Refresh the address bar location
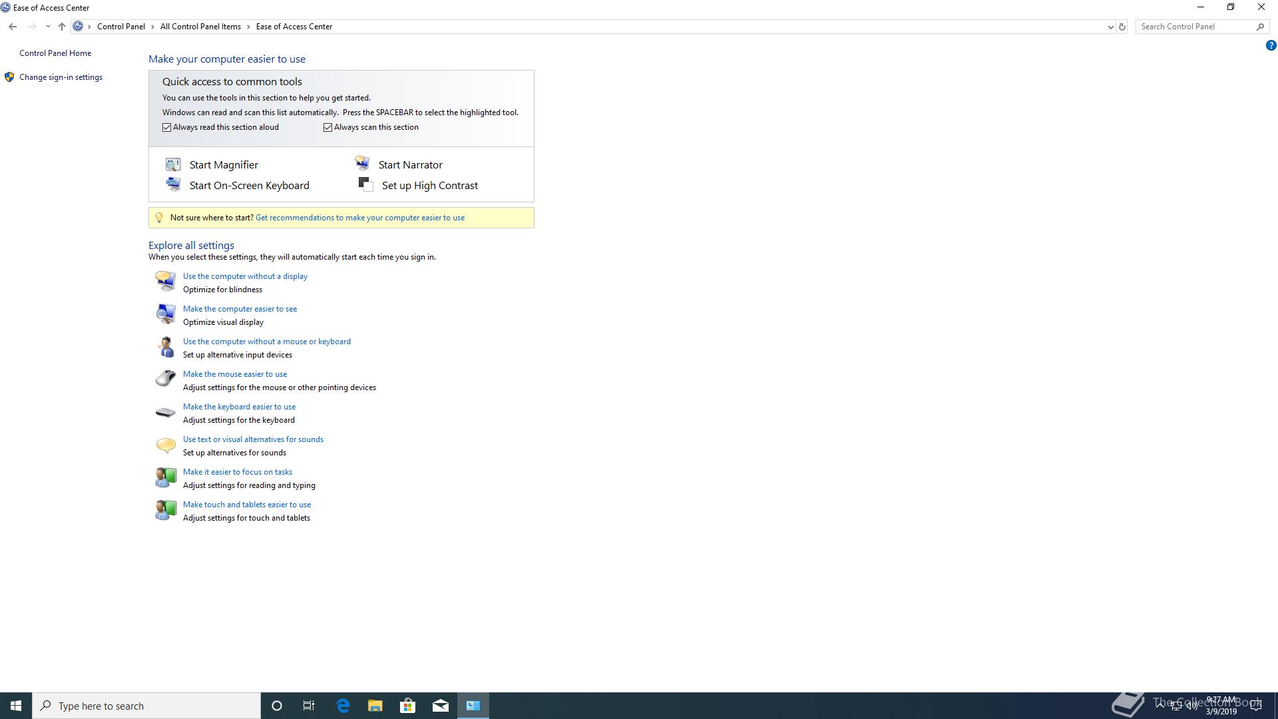The height and width of the screenshot is (719, 1278). coord(1122,27)
